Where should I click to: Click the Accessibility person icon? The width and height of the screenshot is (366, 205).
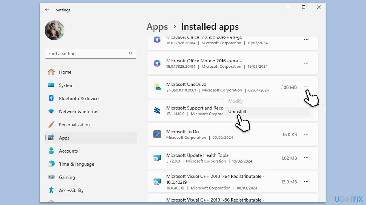[51, 190]
